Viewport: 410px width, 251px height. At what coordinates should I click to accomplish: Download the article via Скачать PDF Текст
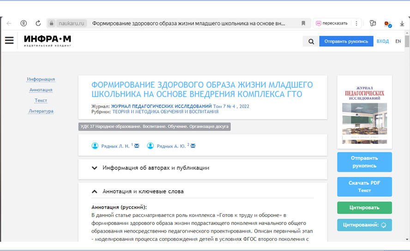[364, 186]
